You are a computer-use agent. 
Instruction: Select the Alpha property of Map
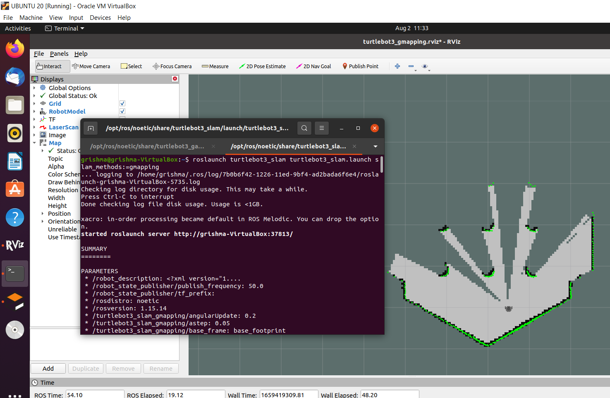56,166
